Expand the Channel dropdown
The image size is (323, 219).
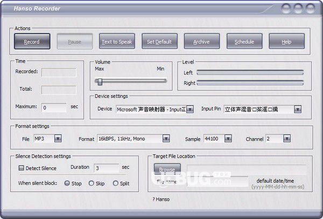click(x=287, y=138)
